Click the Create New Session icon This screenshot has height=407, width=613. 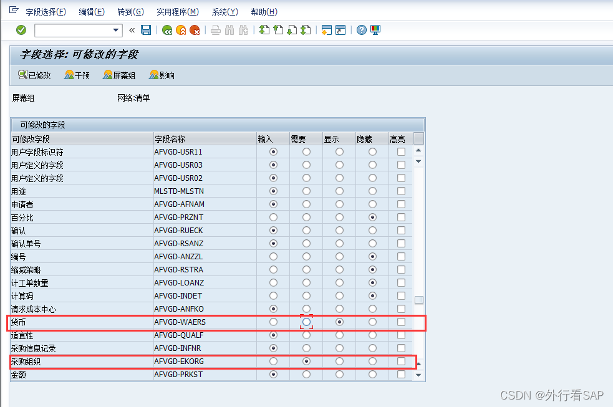coord(326,30)
